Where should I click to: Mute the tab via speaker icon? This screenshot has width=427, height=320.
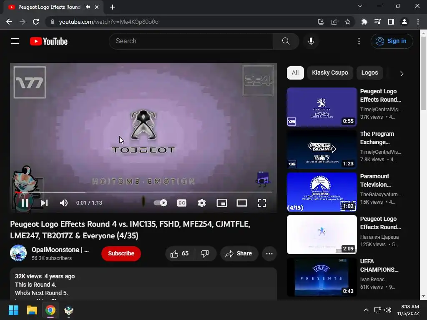click(x=88, y=7)
